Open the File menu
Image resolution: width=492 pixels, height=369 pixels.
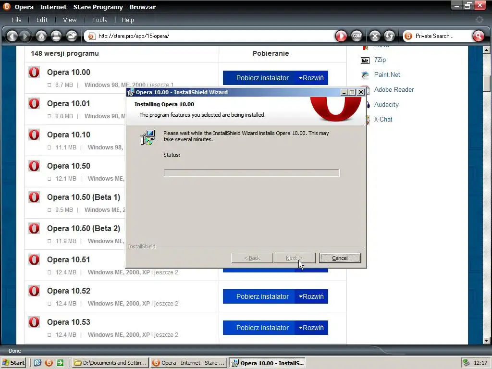click(16, 20)
